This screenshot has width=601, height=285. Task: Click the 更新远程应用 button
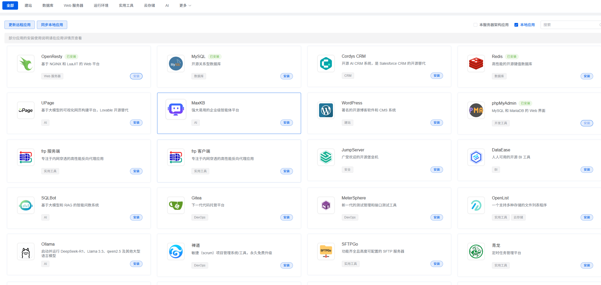click(20, 25)
